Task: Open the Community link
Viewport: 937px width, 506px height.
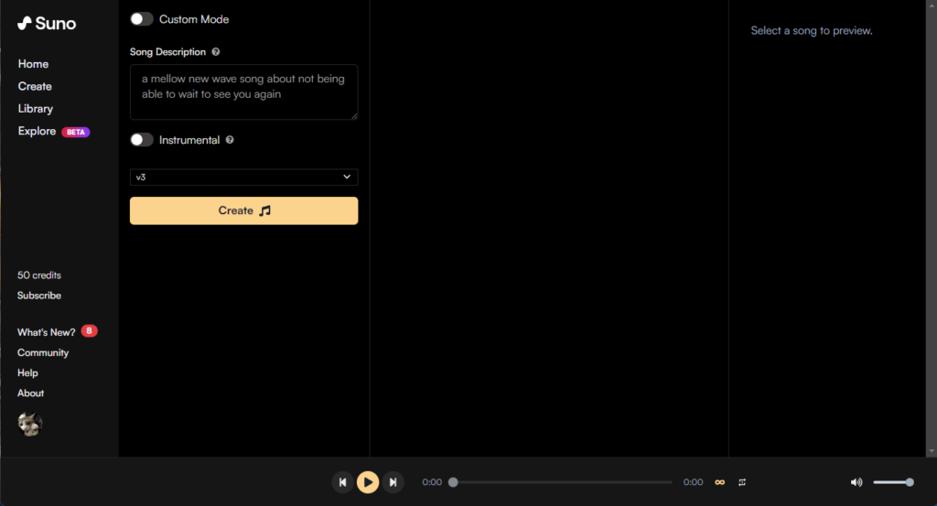Action: (x=43, y=352)
